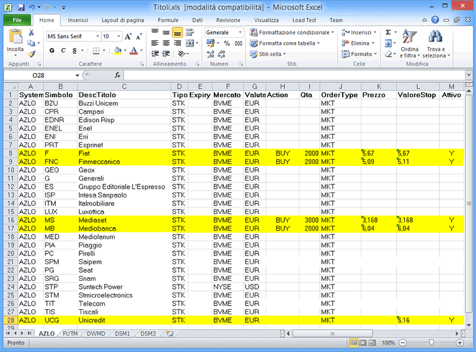Click the insert new worksheet tab icon
Image resolution: width=476 pixels, height=352 pixels.
170,333
